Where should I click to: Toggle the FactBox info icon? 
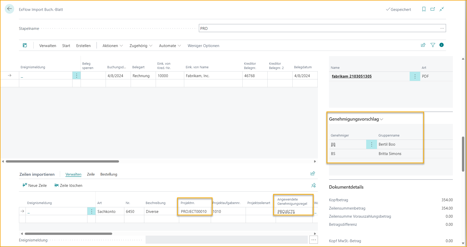pos(441,45)
